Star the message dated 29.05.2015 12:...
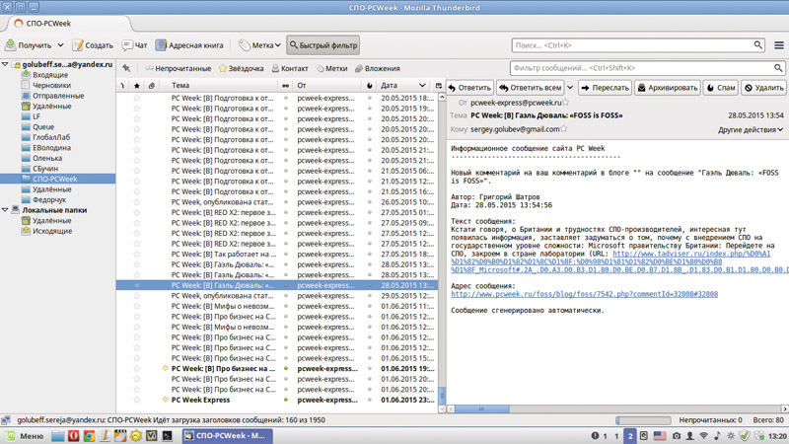The height and width of the screenshot is (444, 789). [137, 296]
